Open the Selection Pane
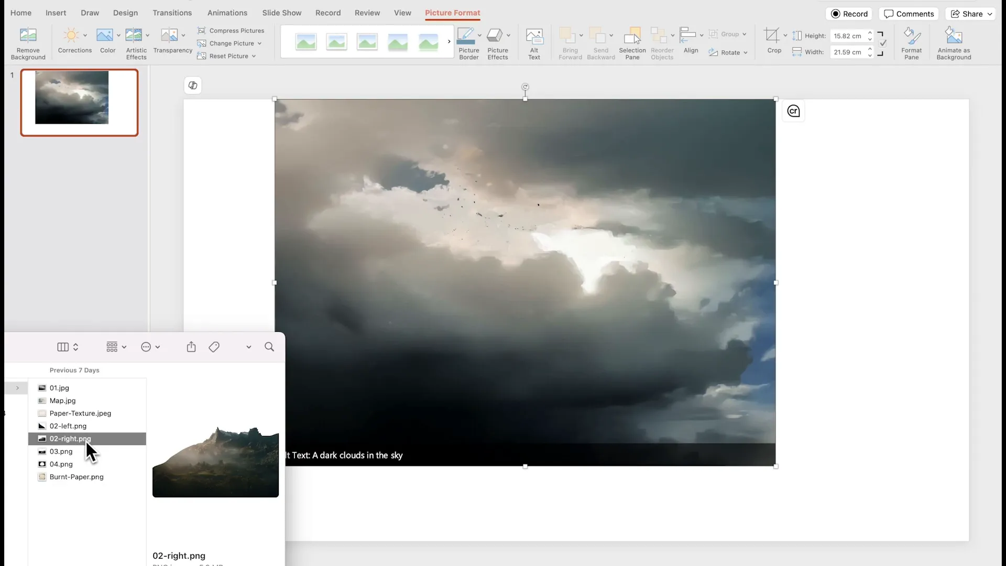This screenshot has height=566, width=1006. 632,43
